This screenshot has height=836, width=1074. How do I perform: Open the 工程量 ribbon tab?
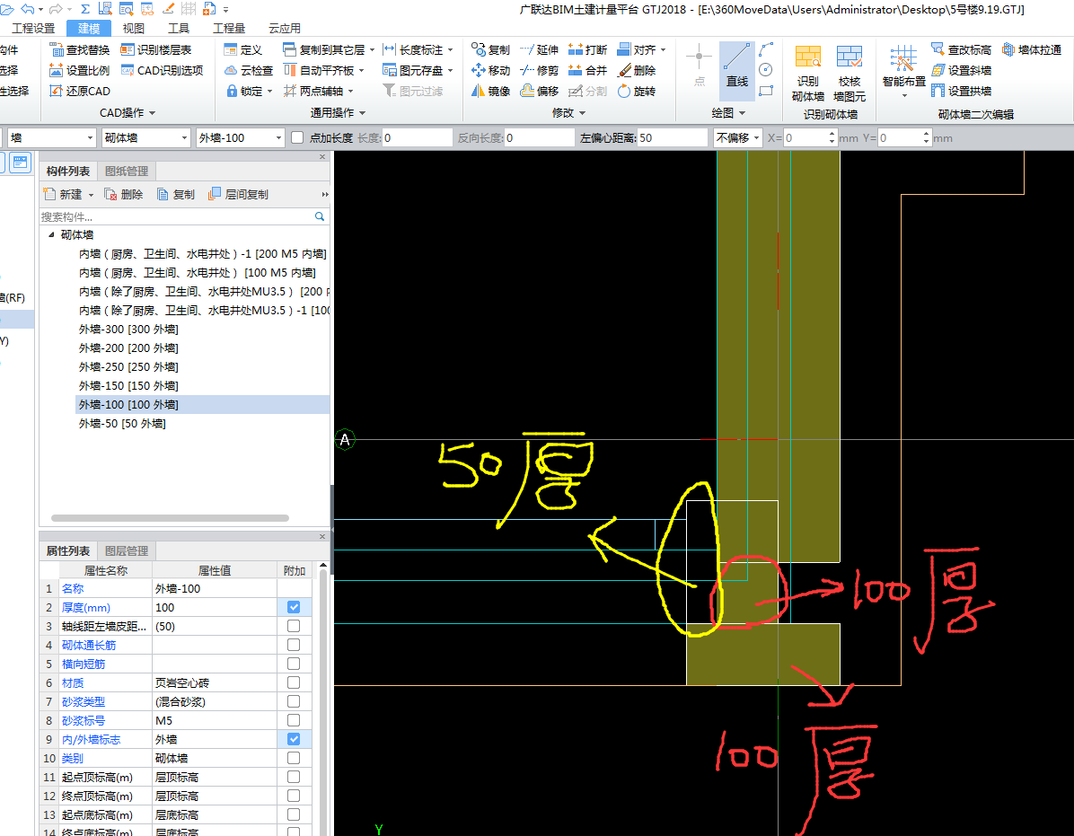coord(229,28)
